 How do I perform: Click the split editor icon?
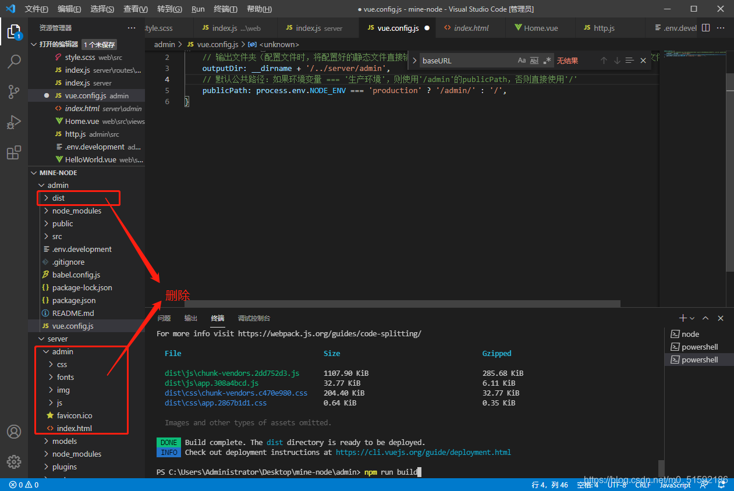click(x=705, y=28)
